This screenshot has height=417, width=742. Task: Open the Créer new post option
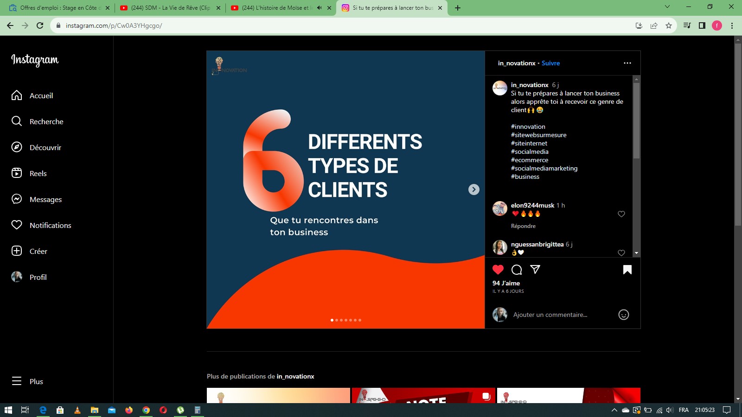38,251
